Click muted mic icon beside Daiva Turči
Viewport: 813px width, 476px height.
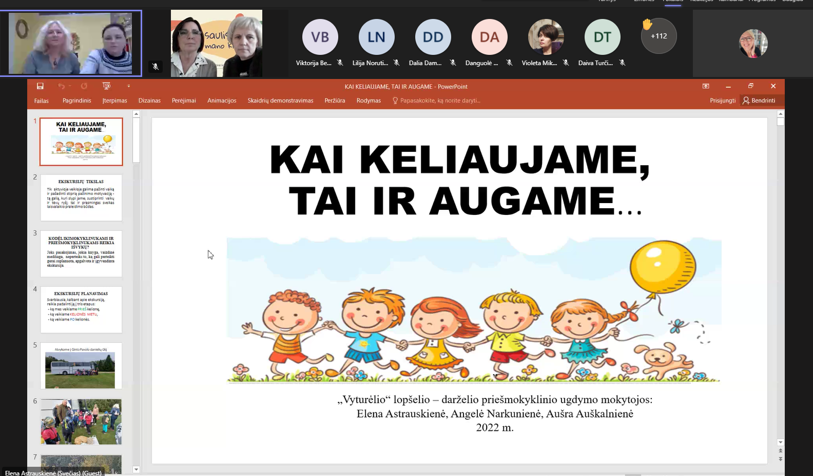point(622,63)
